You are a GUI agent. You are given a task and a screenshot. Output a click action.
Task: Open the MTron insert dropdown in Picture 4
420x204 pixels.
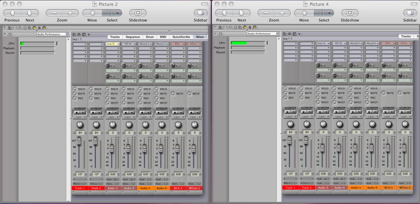(x=405, y=43)
